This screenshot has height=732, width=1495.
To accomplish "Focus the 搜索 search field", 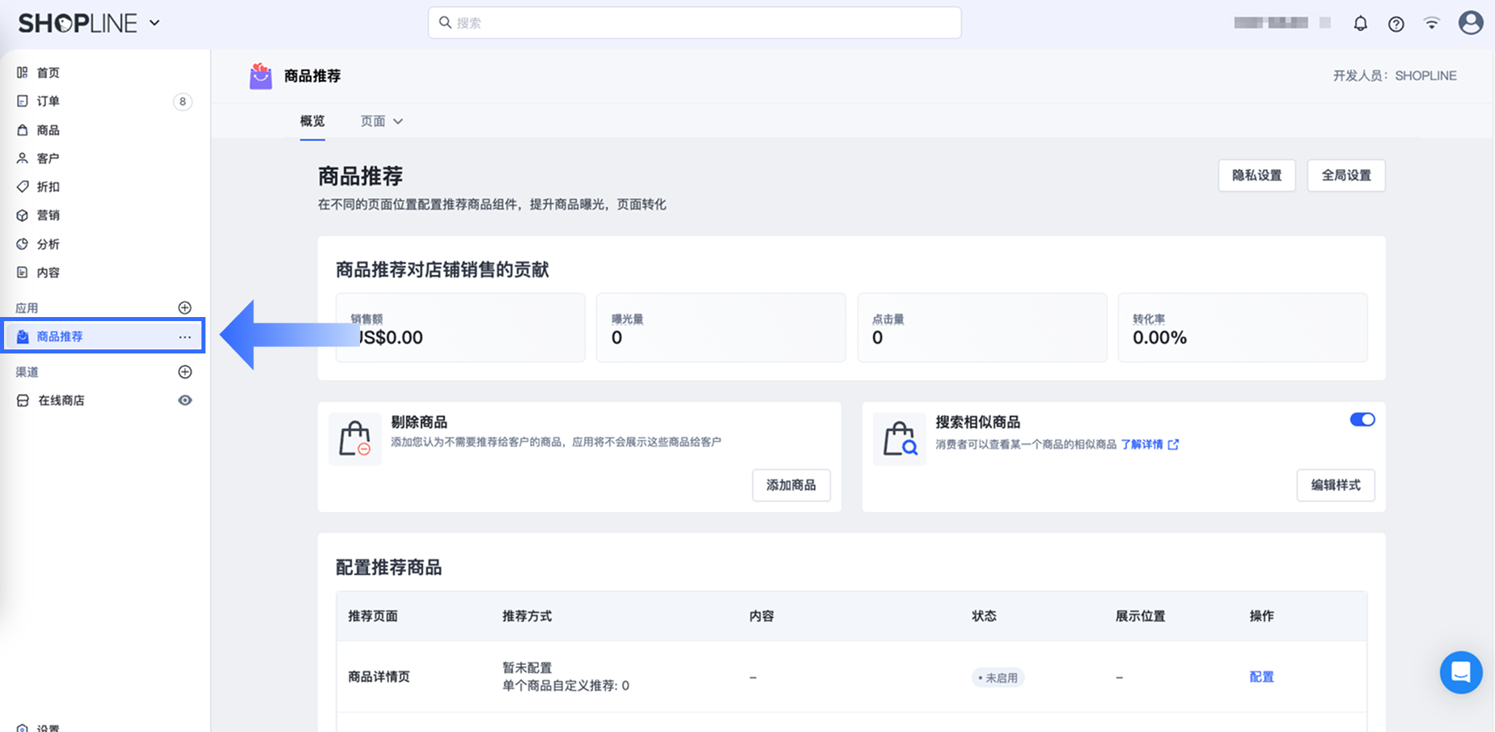I will [695, 23].
